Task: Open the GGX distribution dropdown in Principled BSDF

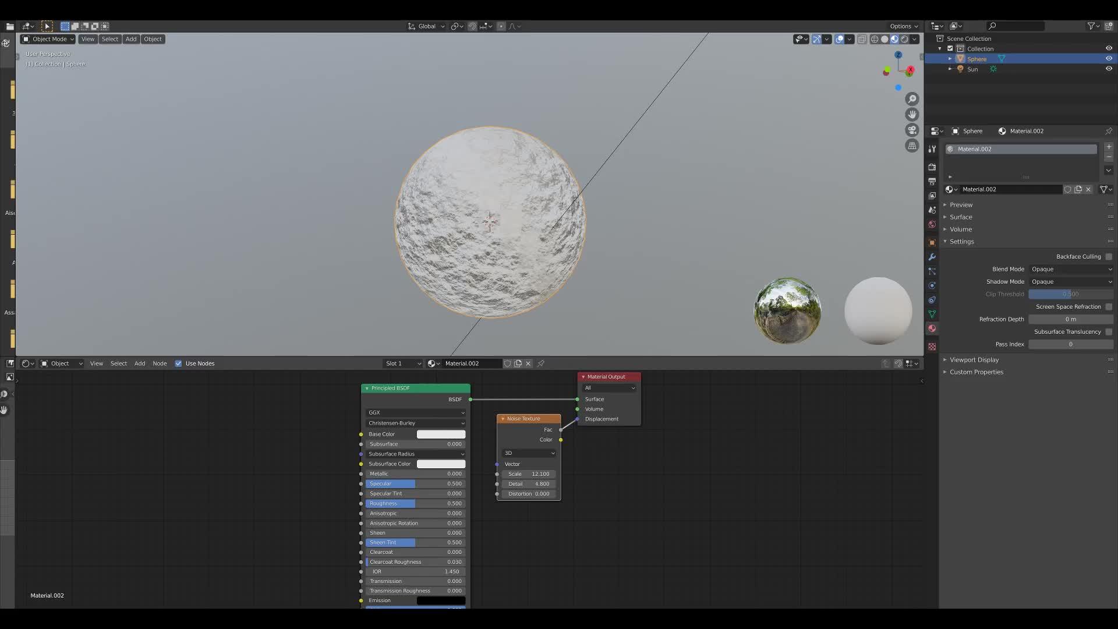Action: (415, 412)
